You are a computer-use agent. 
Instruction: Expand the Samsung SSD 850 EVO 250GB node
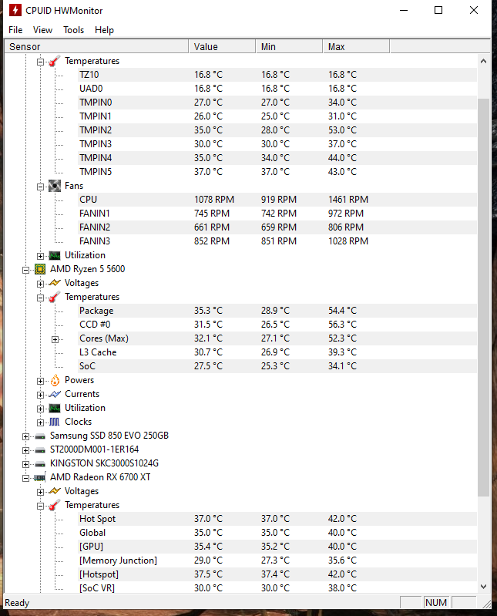26,436
